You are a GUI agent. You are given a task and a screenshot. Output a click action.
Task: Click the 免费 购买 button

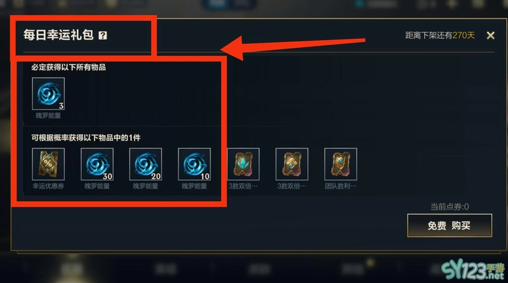click(450, 225)
